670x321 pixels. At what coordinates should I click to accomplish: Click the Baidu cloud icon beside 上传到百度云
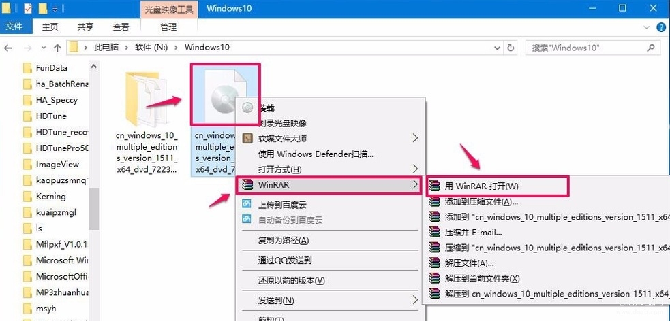point(247,204)
